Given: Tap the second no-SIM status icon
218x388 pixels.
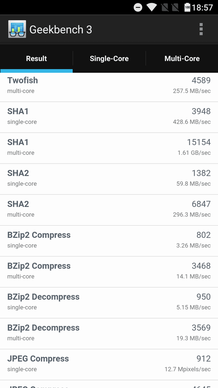Looking at the screenshot, I should tap(175, 7).
